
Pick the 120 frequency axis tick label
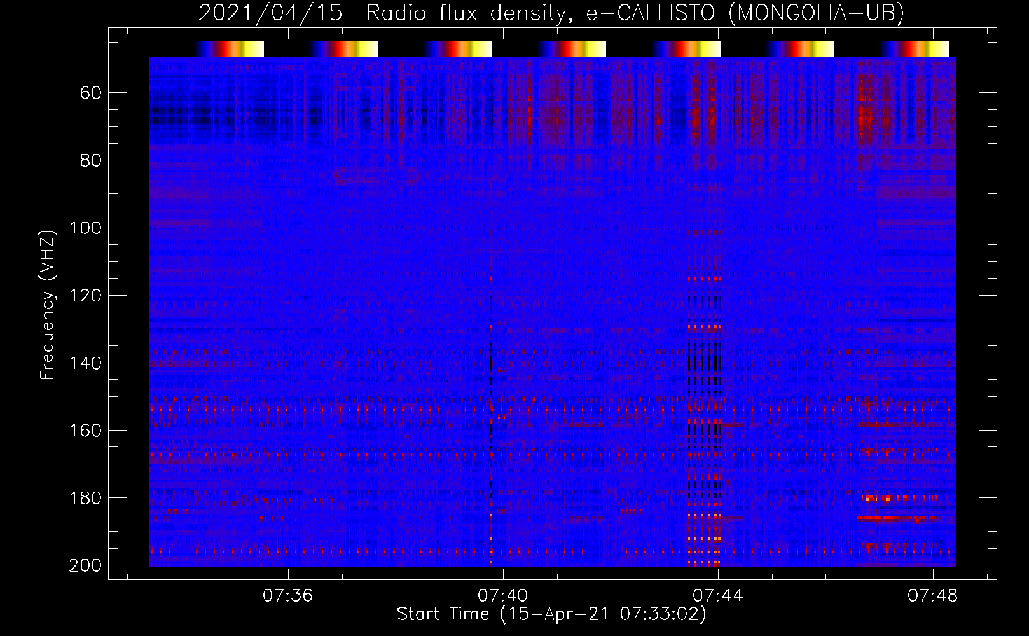(x=85, y=296)
